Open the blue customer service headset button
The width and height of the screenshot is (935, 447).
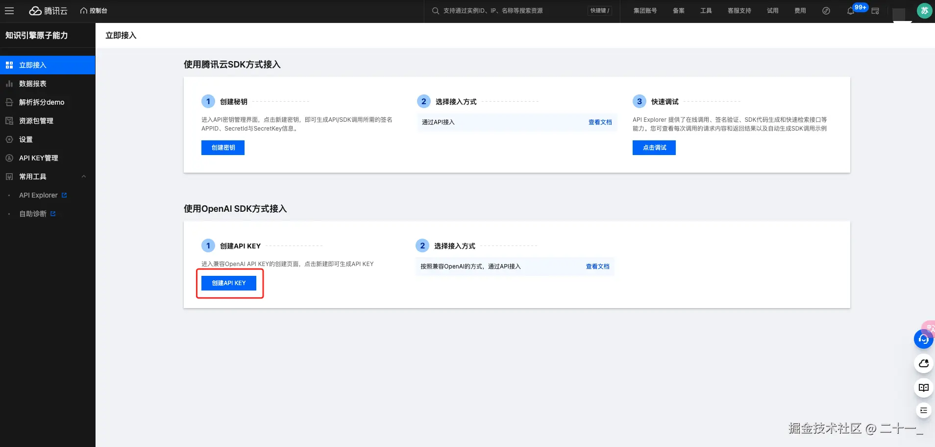(924, 339)
